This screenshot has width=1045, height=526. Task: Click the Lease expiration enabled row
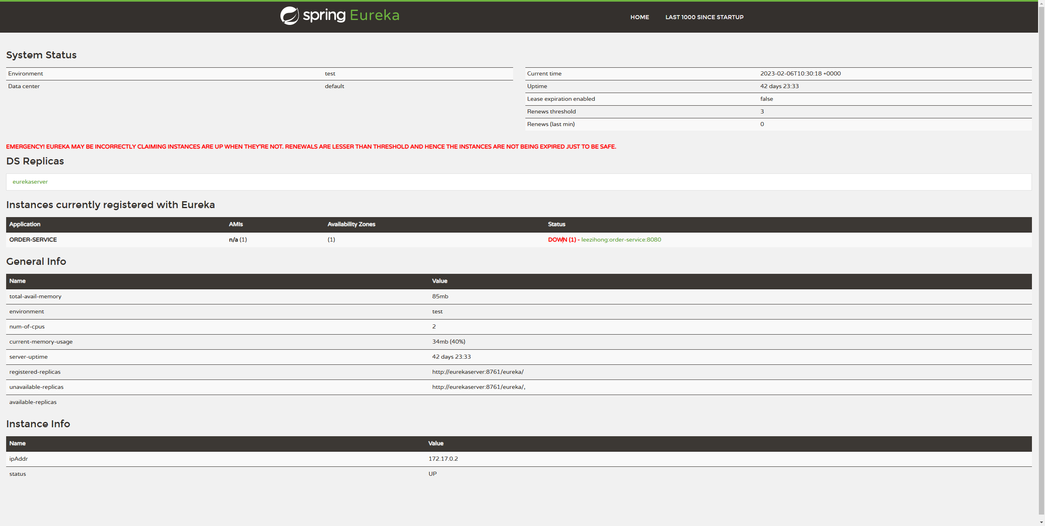[561, 99]
